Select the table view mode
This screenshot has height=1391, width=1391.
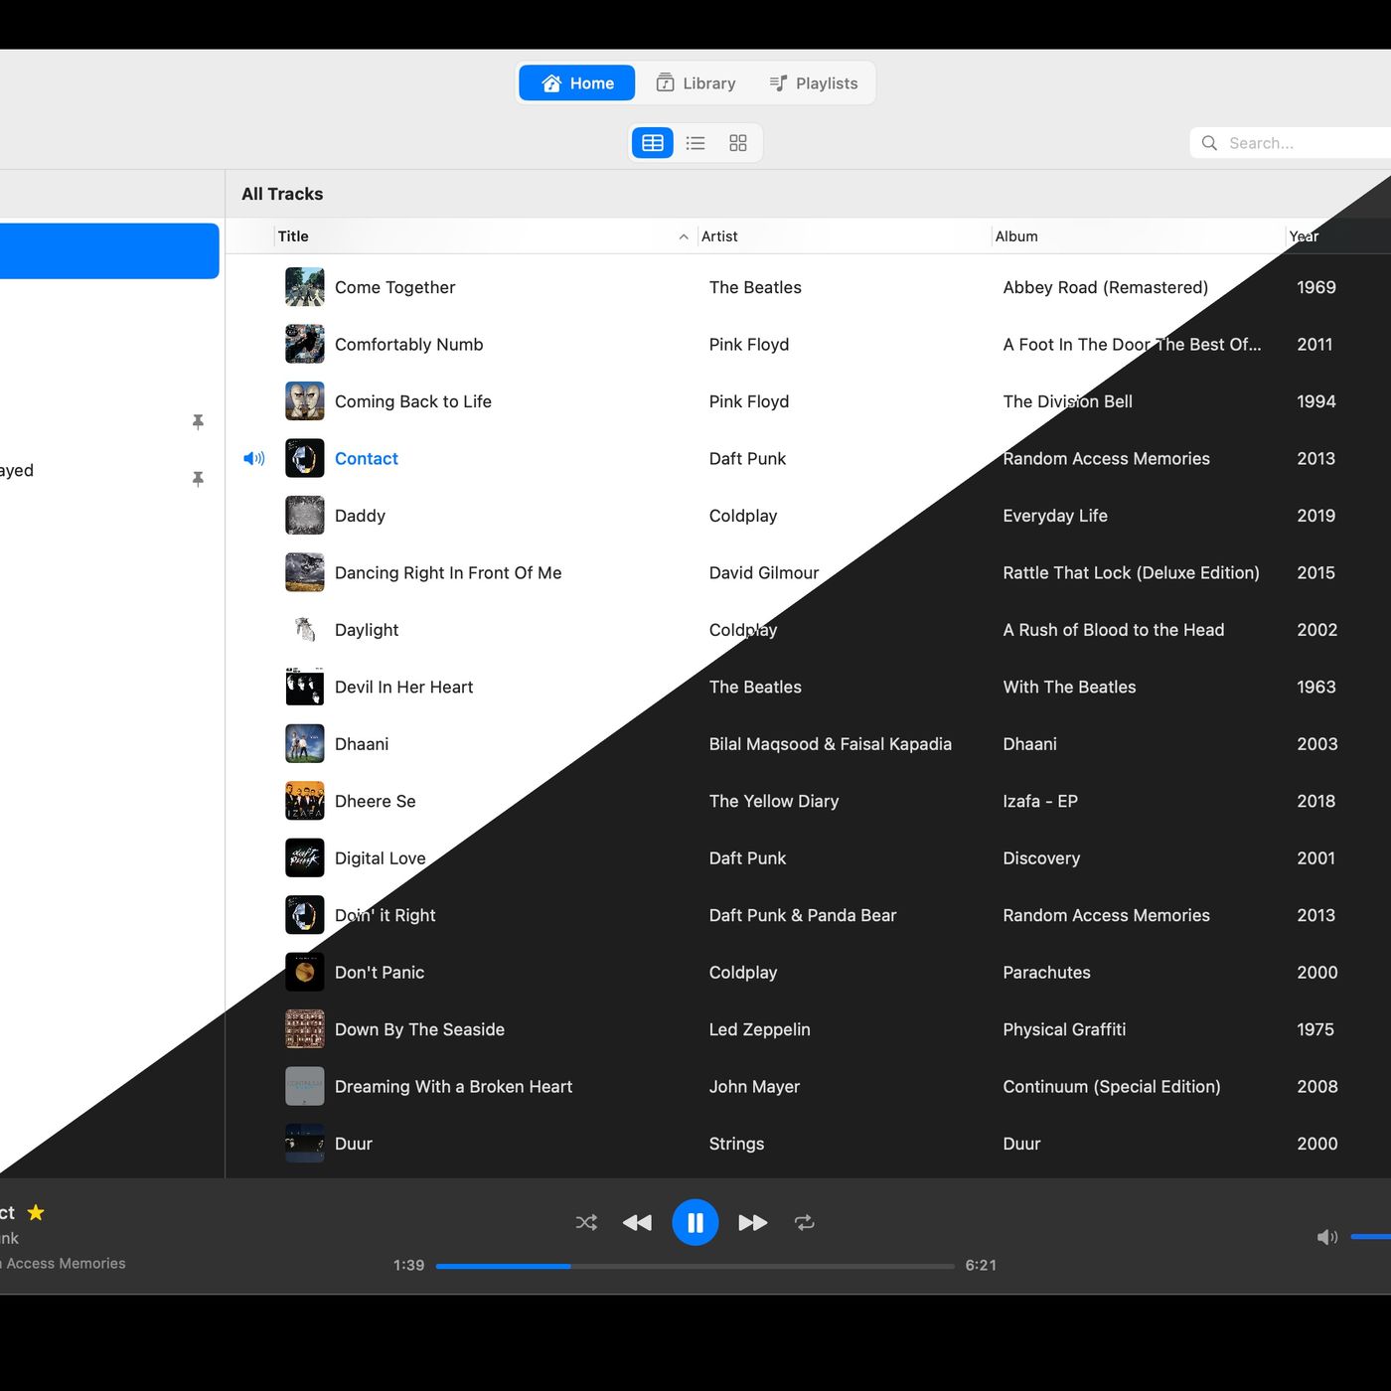653,143
